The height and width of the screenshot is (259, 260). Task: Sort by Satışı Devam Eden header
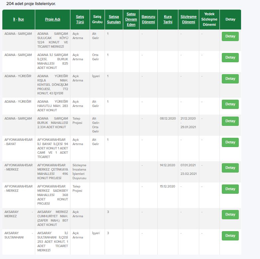[131, 19]
